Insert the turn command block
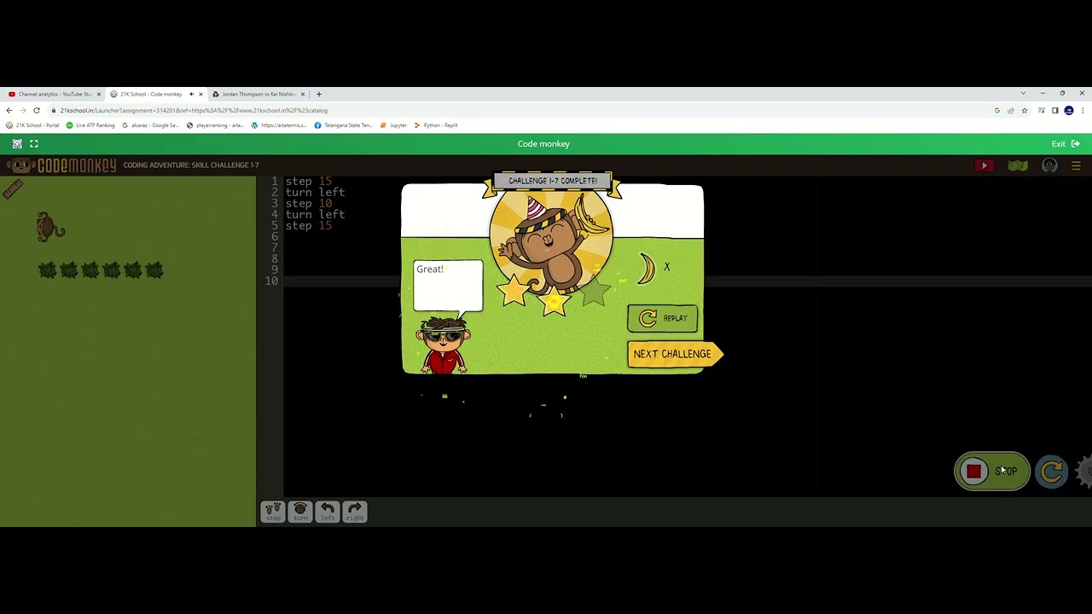Viewport: 1092px width, 614px height. (x=300, y=511)
